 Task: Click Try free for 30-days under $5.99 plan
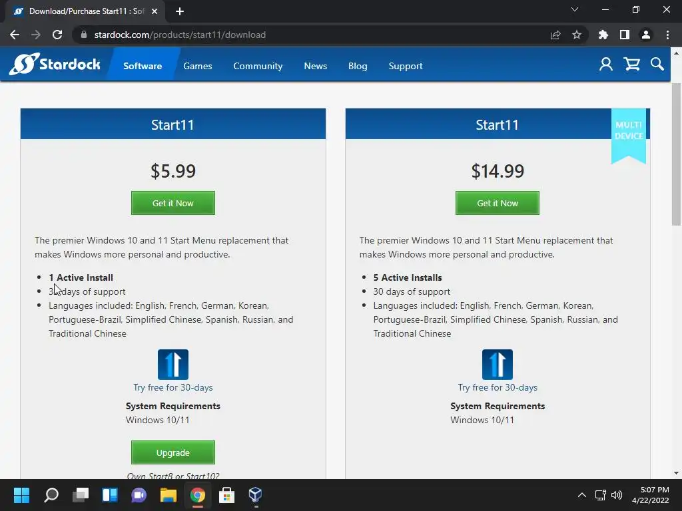173,387
